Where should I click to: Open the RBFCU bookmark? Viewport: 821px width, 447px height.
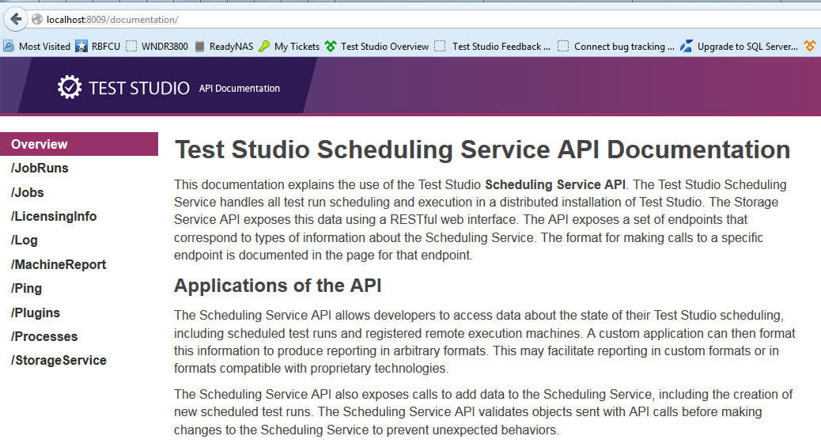[x=98, y=46]
